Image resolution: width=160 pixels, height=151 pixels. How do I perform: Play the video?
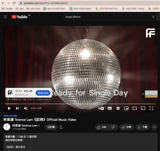(x=9, y=108)
